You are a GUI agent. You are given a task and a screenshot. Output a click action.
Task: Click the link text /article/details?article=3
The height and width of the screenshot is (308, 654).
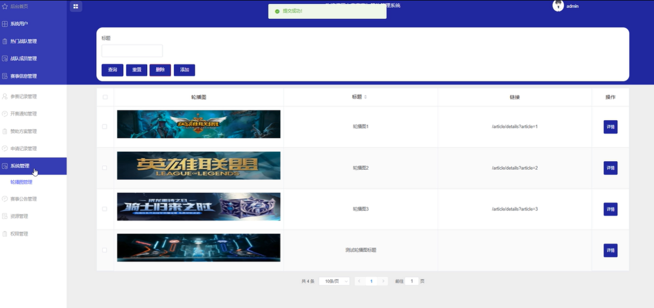pos(515,209)
